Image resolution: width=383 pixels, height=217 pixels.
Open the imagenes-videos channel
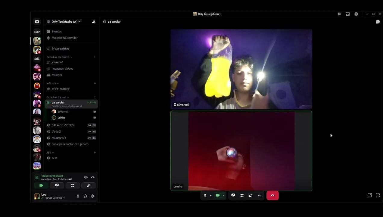coord(71,69)
